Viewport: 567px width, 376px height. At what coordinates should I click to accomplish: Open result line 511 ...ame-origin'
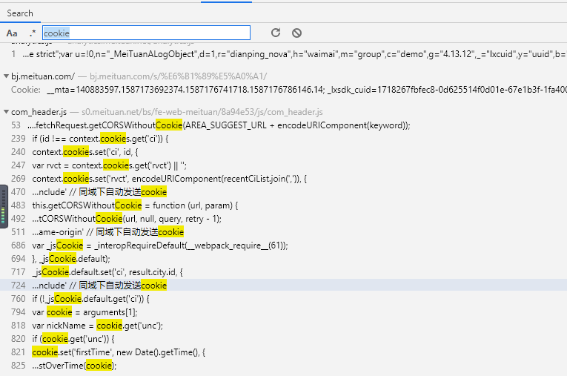(x=283, y=232)
